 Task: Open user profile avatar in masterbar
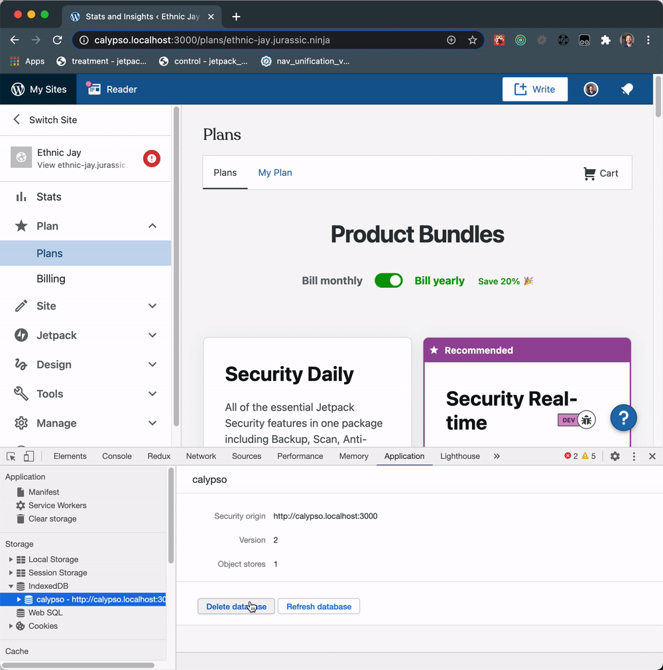pos(591,90)
